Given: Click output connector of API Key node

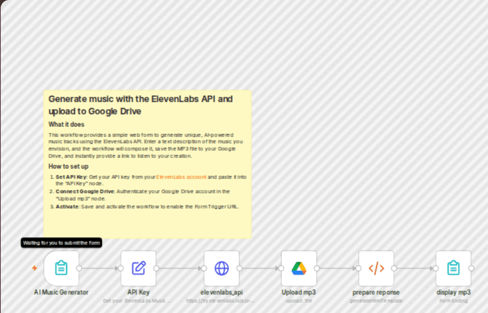Looking at the screenshot, I should pyautogui.click(x=156, y=268).
